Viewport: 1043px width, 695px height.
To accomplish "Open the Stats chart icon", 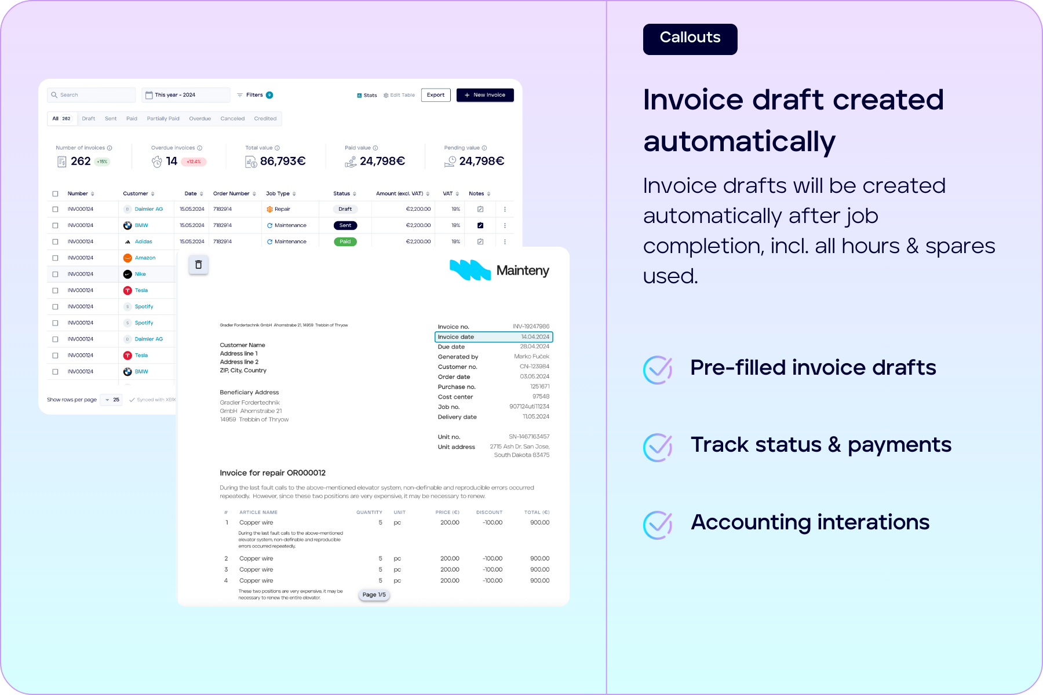I will pos(359,96).
